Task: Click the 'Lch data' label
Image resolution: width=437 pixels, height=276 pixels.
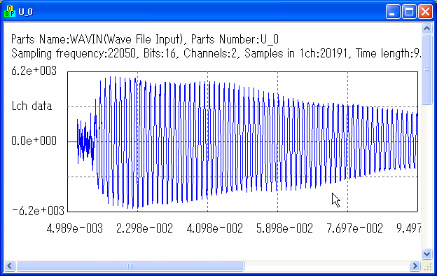Action: click(32, 106)
